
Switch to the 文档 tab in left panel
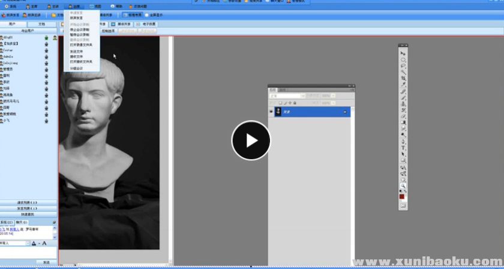41,24
